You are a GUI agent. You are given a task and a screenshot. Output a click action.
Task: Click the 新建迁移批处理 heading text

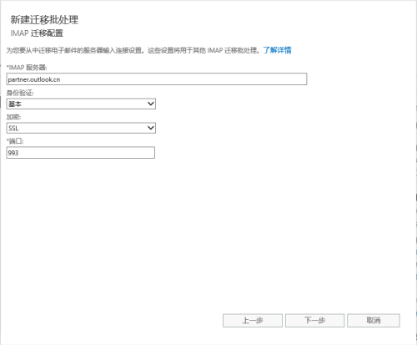pyautogui.click(x=44, y=20)
